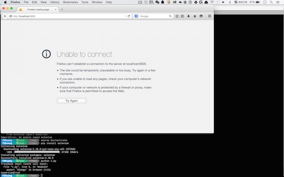The image size is (284, 177).
Task: Open the Window menu
Action: point(97,2)
